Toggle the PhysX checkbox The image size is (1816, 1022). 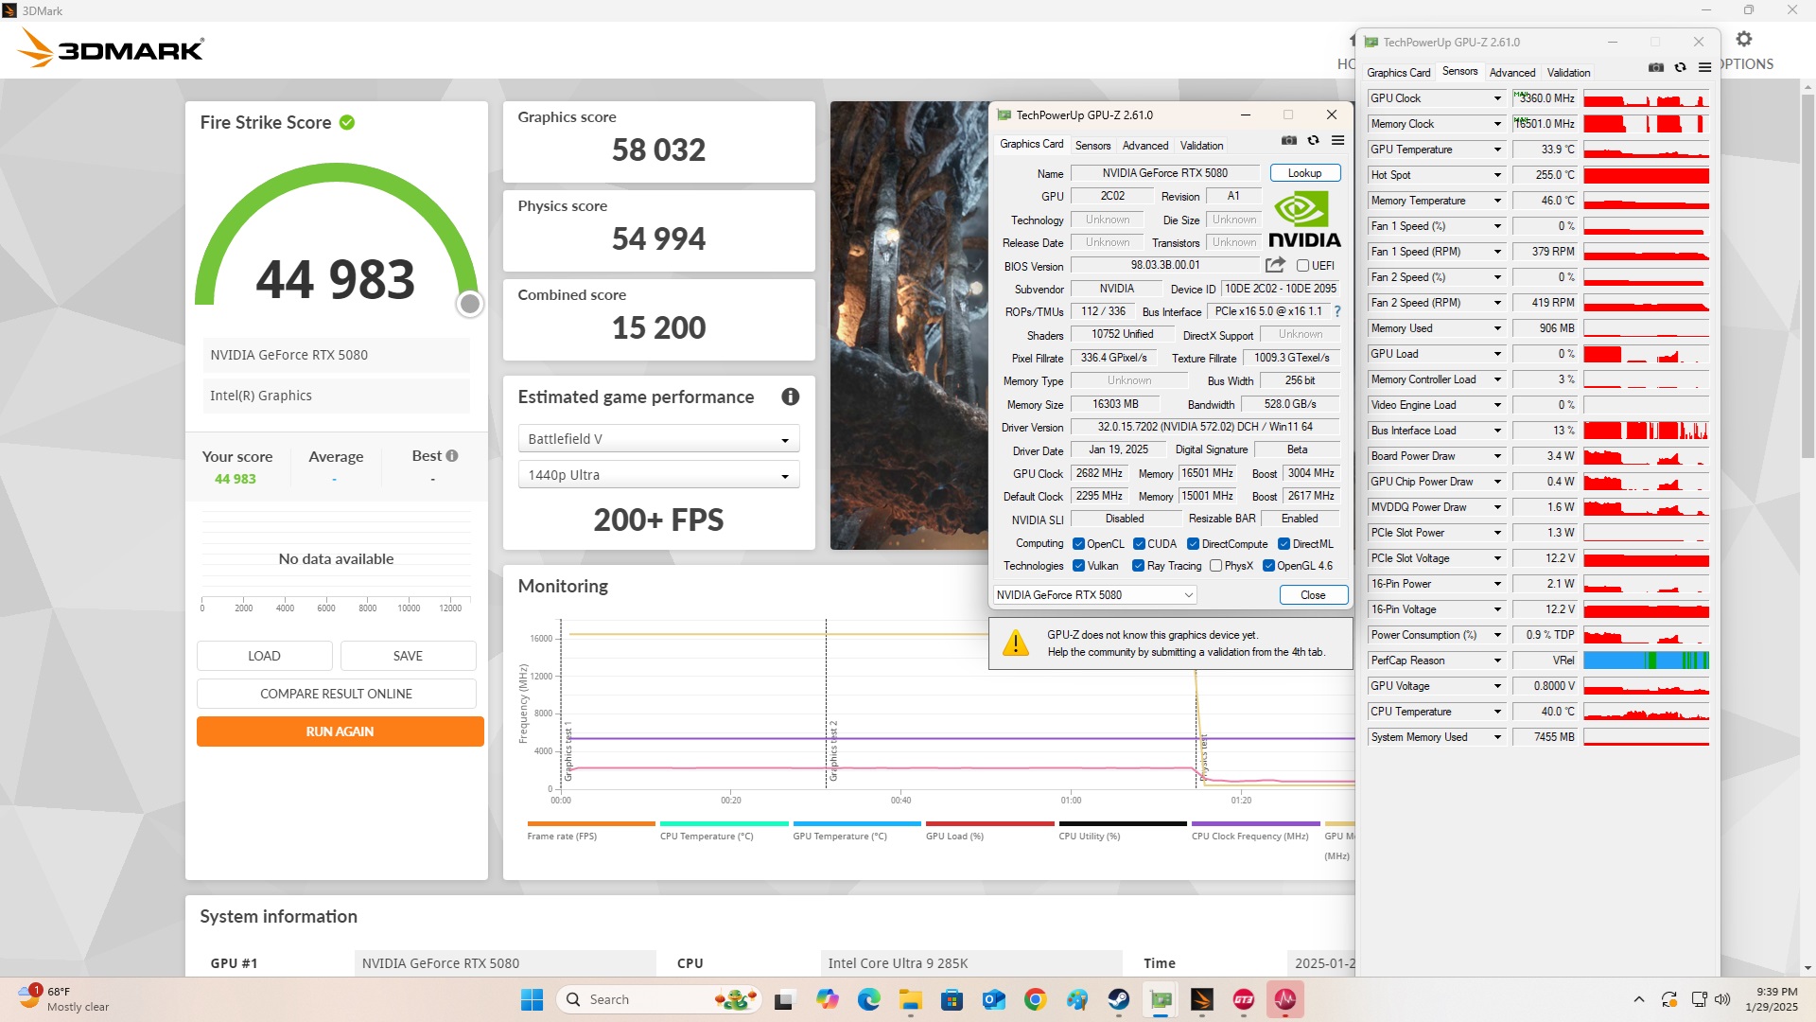click(x=1216, y=566)
